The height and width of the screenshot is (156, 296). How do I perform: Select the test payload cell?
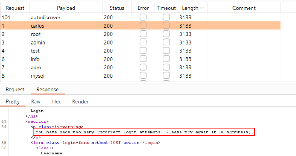tap(66, 51)
